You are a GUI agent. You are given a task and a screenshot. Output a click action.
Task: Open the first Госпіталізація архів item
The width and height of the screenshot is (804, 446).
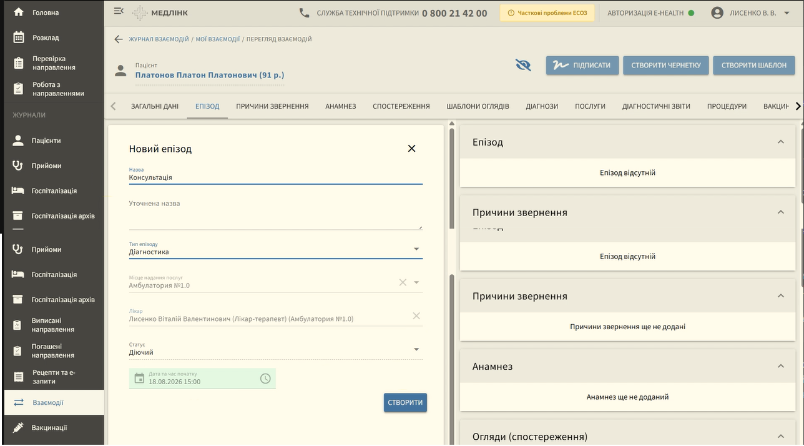pyautogui.click(x=54, y=216)
